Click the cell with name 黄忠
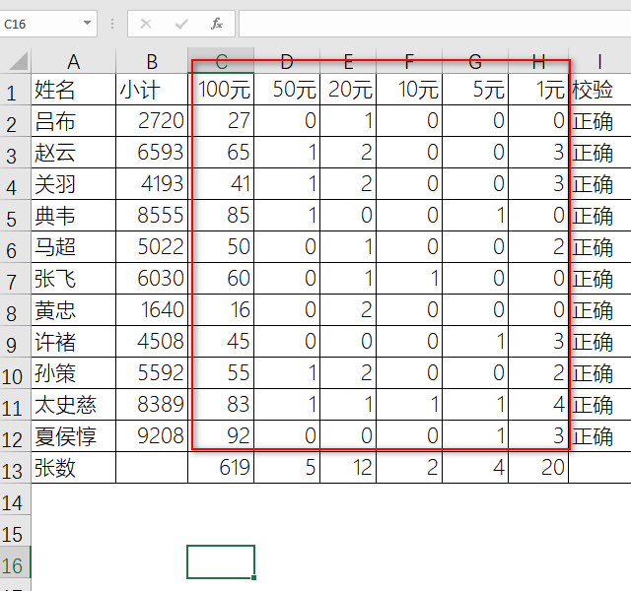Image resolution: width=631 pixels, height=591 pixels. pyautogui.click(x=73, y=310)
